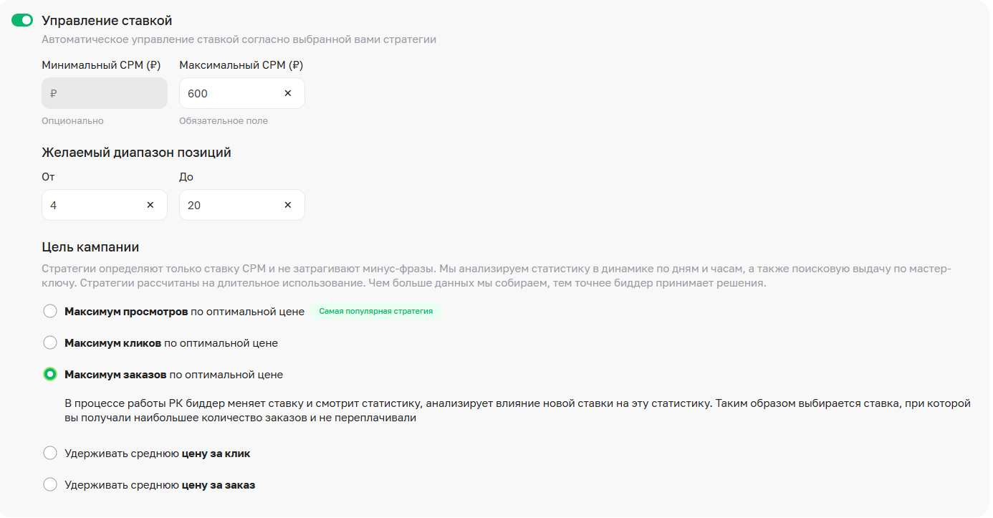
Task: Click the selected Максимум заказов radio button
Action: [x=50, y=374]
